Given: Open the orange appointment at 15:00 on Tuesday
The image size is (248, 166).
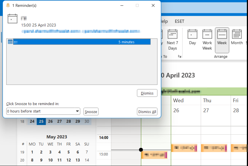Looking at the screenshot, I should (x=155, y=155).
